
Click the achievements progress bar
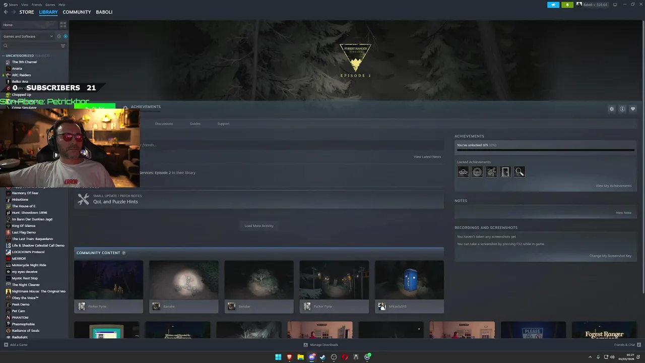pos(546,150)
